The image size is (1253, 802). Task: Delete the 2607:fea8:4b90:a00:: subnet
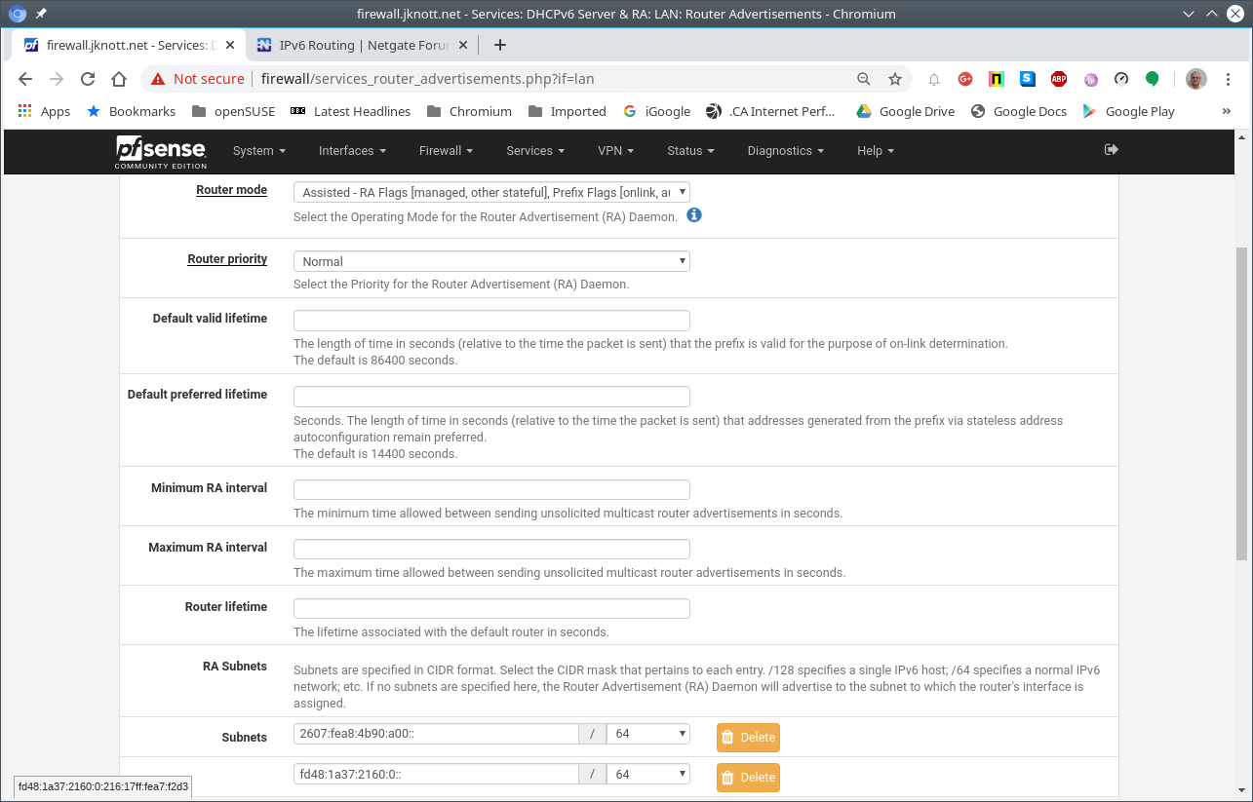click(x=748, y=738)
